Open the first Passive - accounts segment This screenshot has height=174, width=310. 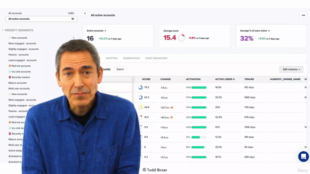pyautogui.click(x=18, y=55)
